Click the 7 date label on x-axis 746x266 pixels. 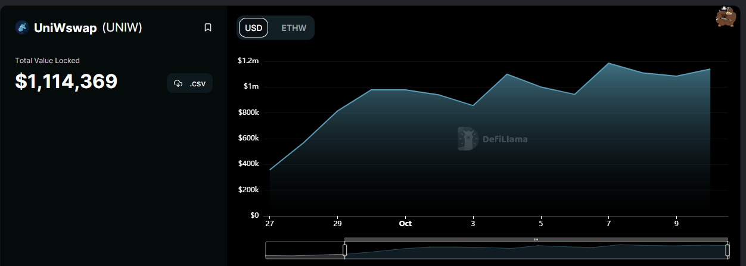[x=608, y=224]
